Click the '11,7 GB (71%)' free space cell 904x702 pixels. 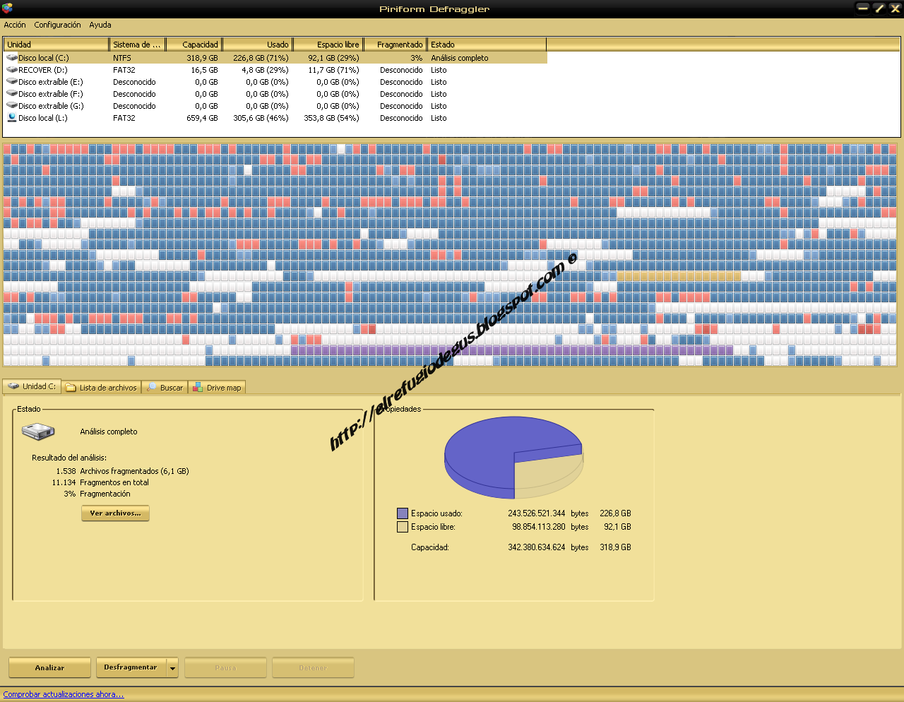coord(333,70)
